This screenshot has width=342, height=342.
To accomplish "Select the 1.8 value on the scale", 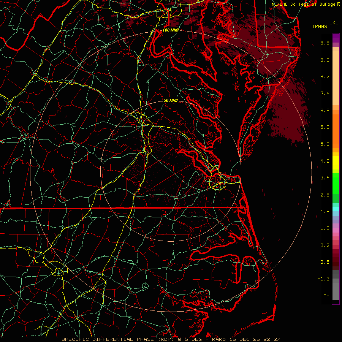I will pos(325,212).
